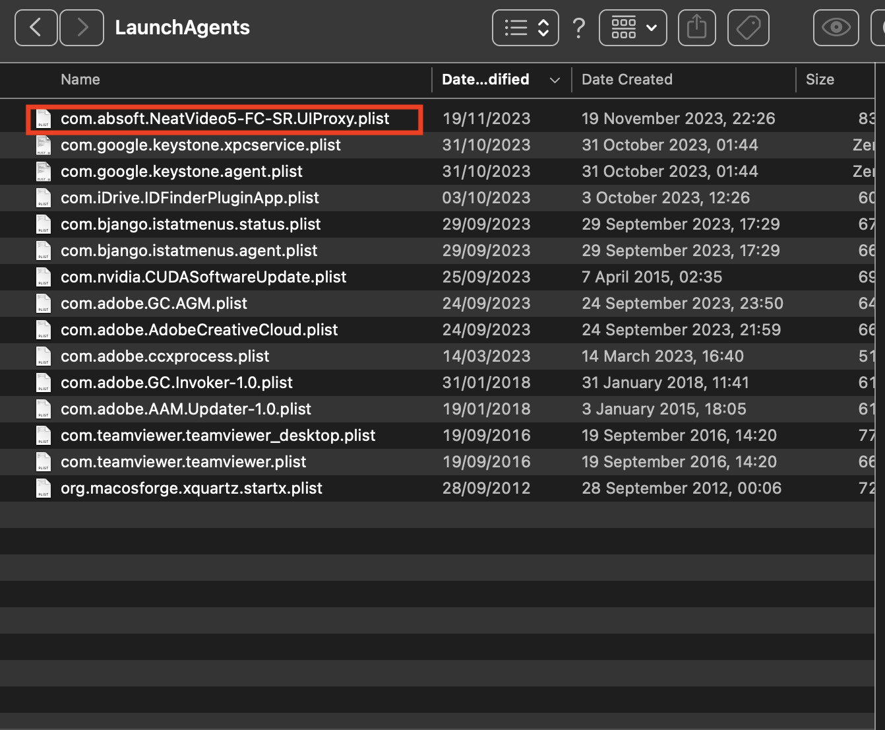Click created date 24 September 2023, 21:59
Screen dimensions: 885x730
tap(681, 330)
